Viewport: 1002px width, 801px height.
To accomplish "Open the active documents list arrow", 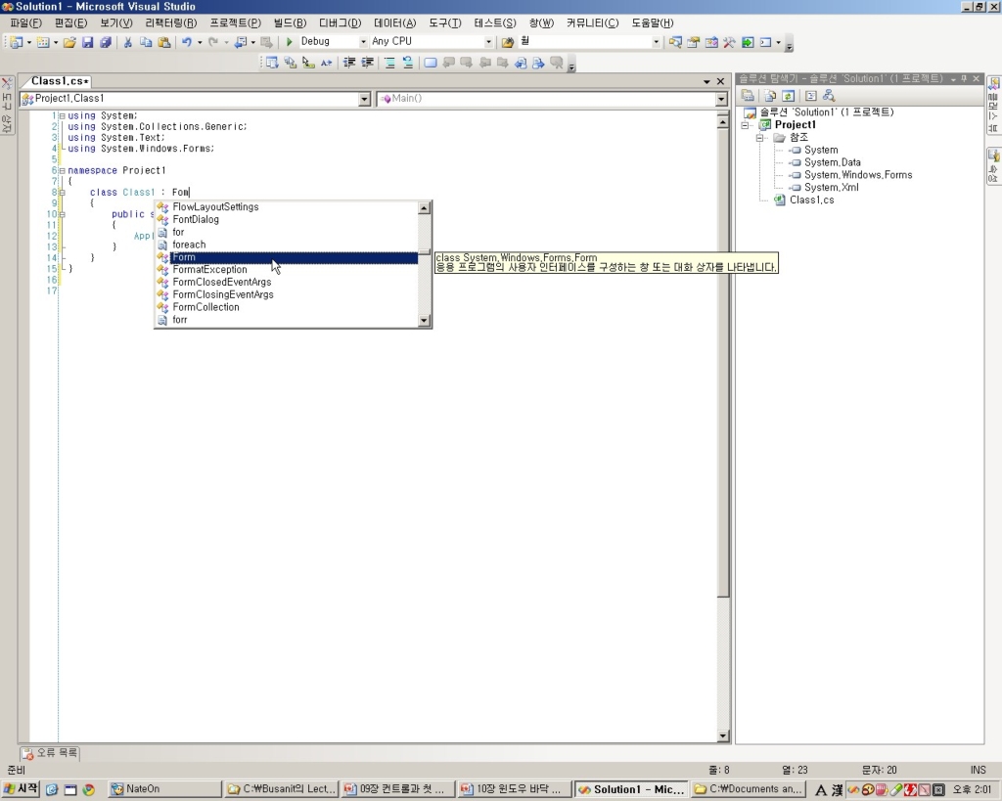I will click(x=706, y=82).
